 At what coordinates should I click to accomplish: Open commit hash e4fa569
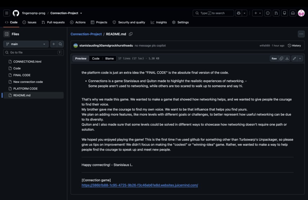click(264, 45)
